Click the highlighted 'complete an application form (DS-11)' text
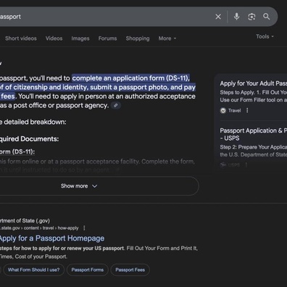The width and height of the screenshot is (287, 287). pyautogui.click(x=131, y=78)
